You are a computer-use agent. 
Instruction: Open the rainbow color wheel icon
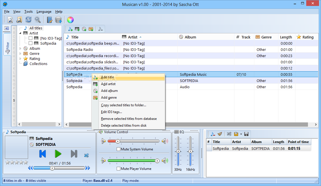point(70,20)
